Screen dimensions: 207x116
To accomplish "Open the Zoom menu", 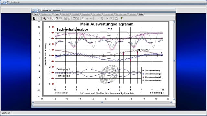I will tap(57, 14).
